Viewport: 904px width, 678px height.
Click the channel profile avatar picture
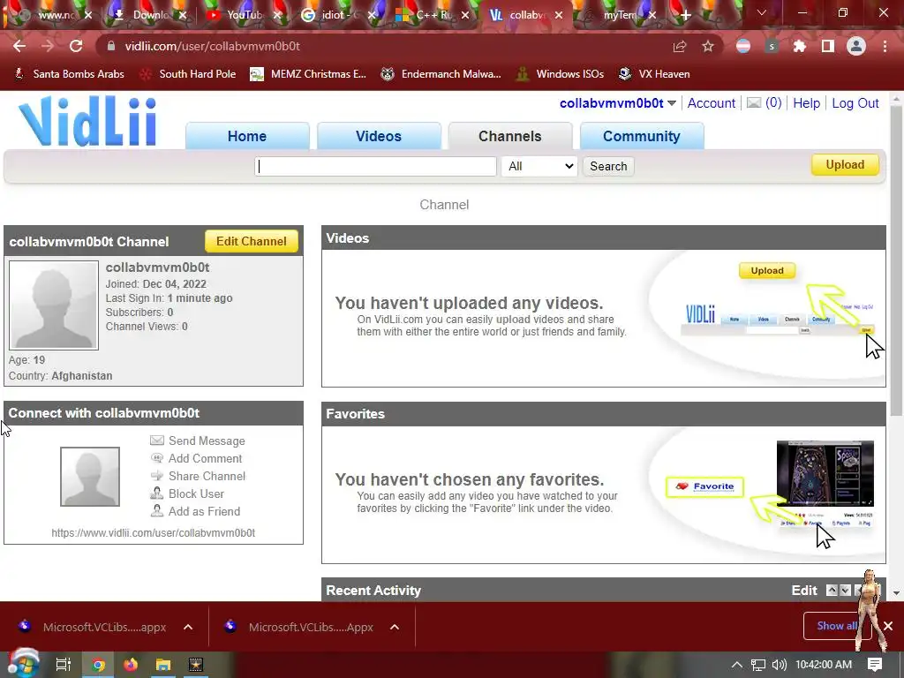(x=54, y=305)
